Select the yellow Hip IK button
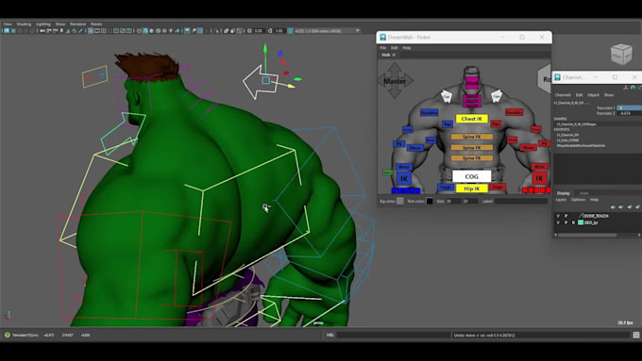Viewport: 642px width, 361px height. (x=472, y=189)
